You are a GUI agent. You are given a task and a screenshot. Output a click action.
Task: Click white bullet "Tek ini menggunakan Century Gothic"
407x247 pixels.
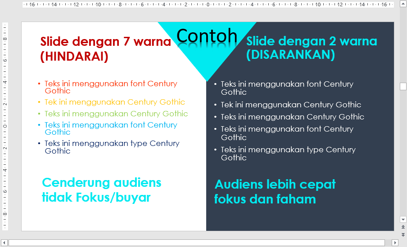[291, 105]
